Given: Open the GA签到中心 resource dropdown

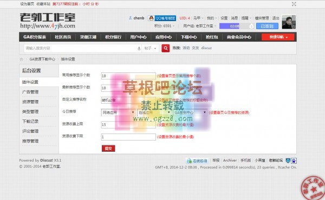Looking at the screenshot, I should (x=190, y=112).
